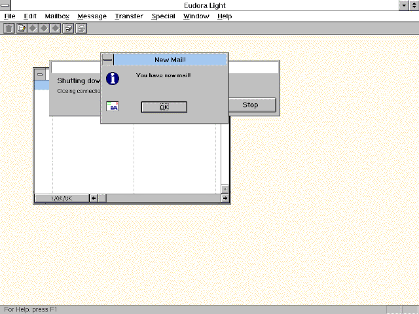Screen dimensions: 419x314
Task: Click the printer toolbar icon
Action: (81, 28)
